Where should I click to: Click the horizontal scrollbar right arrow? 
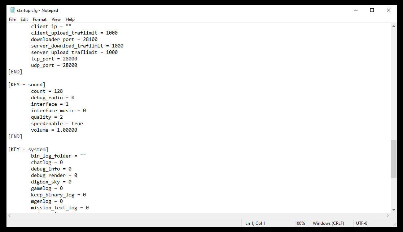(388, 215)
